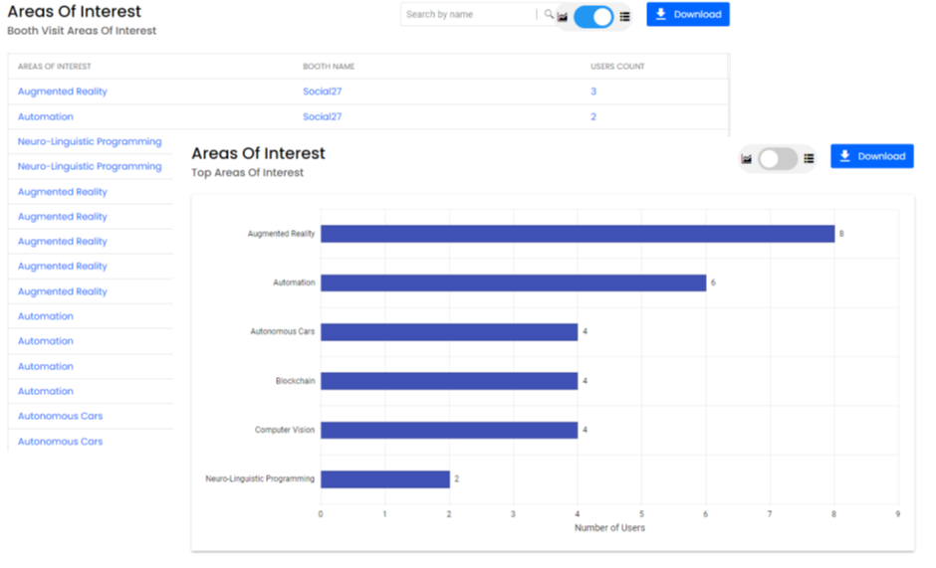This screenshot has width=936, height=568.
Task: Open users count 3 link
Action: (x=593, y=92)
